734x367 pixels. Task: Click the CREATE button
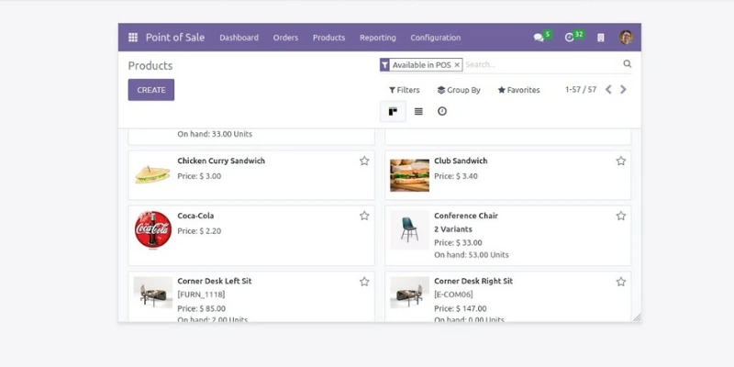[151, 90]
